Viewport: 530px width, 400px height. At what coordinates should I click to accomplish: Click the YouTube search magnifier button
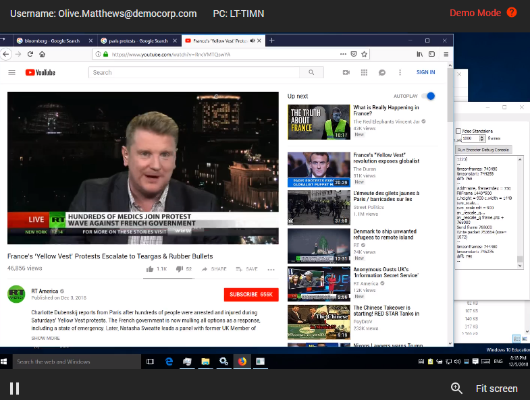[311, 72]
